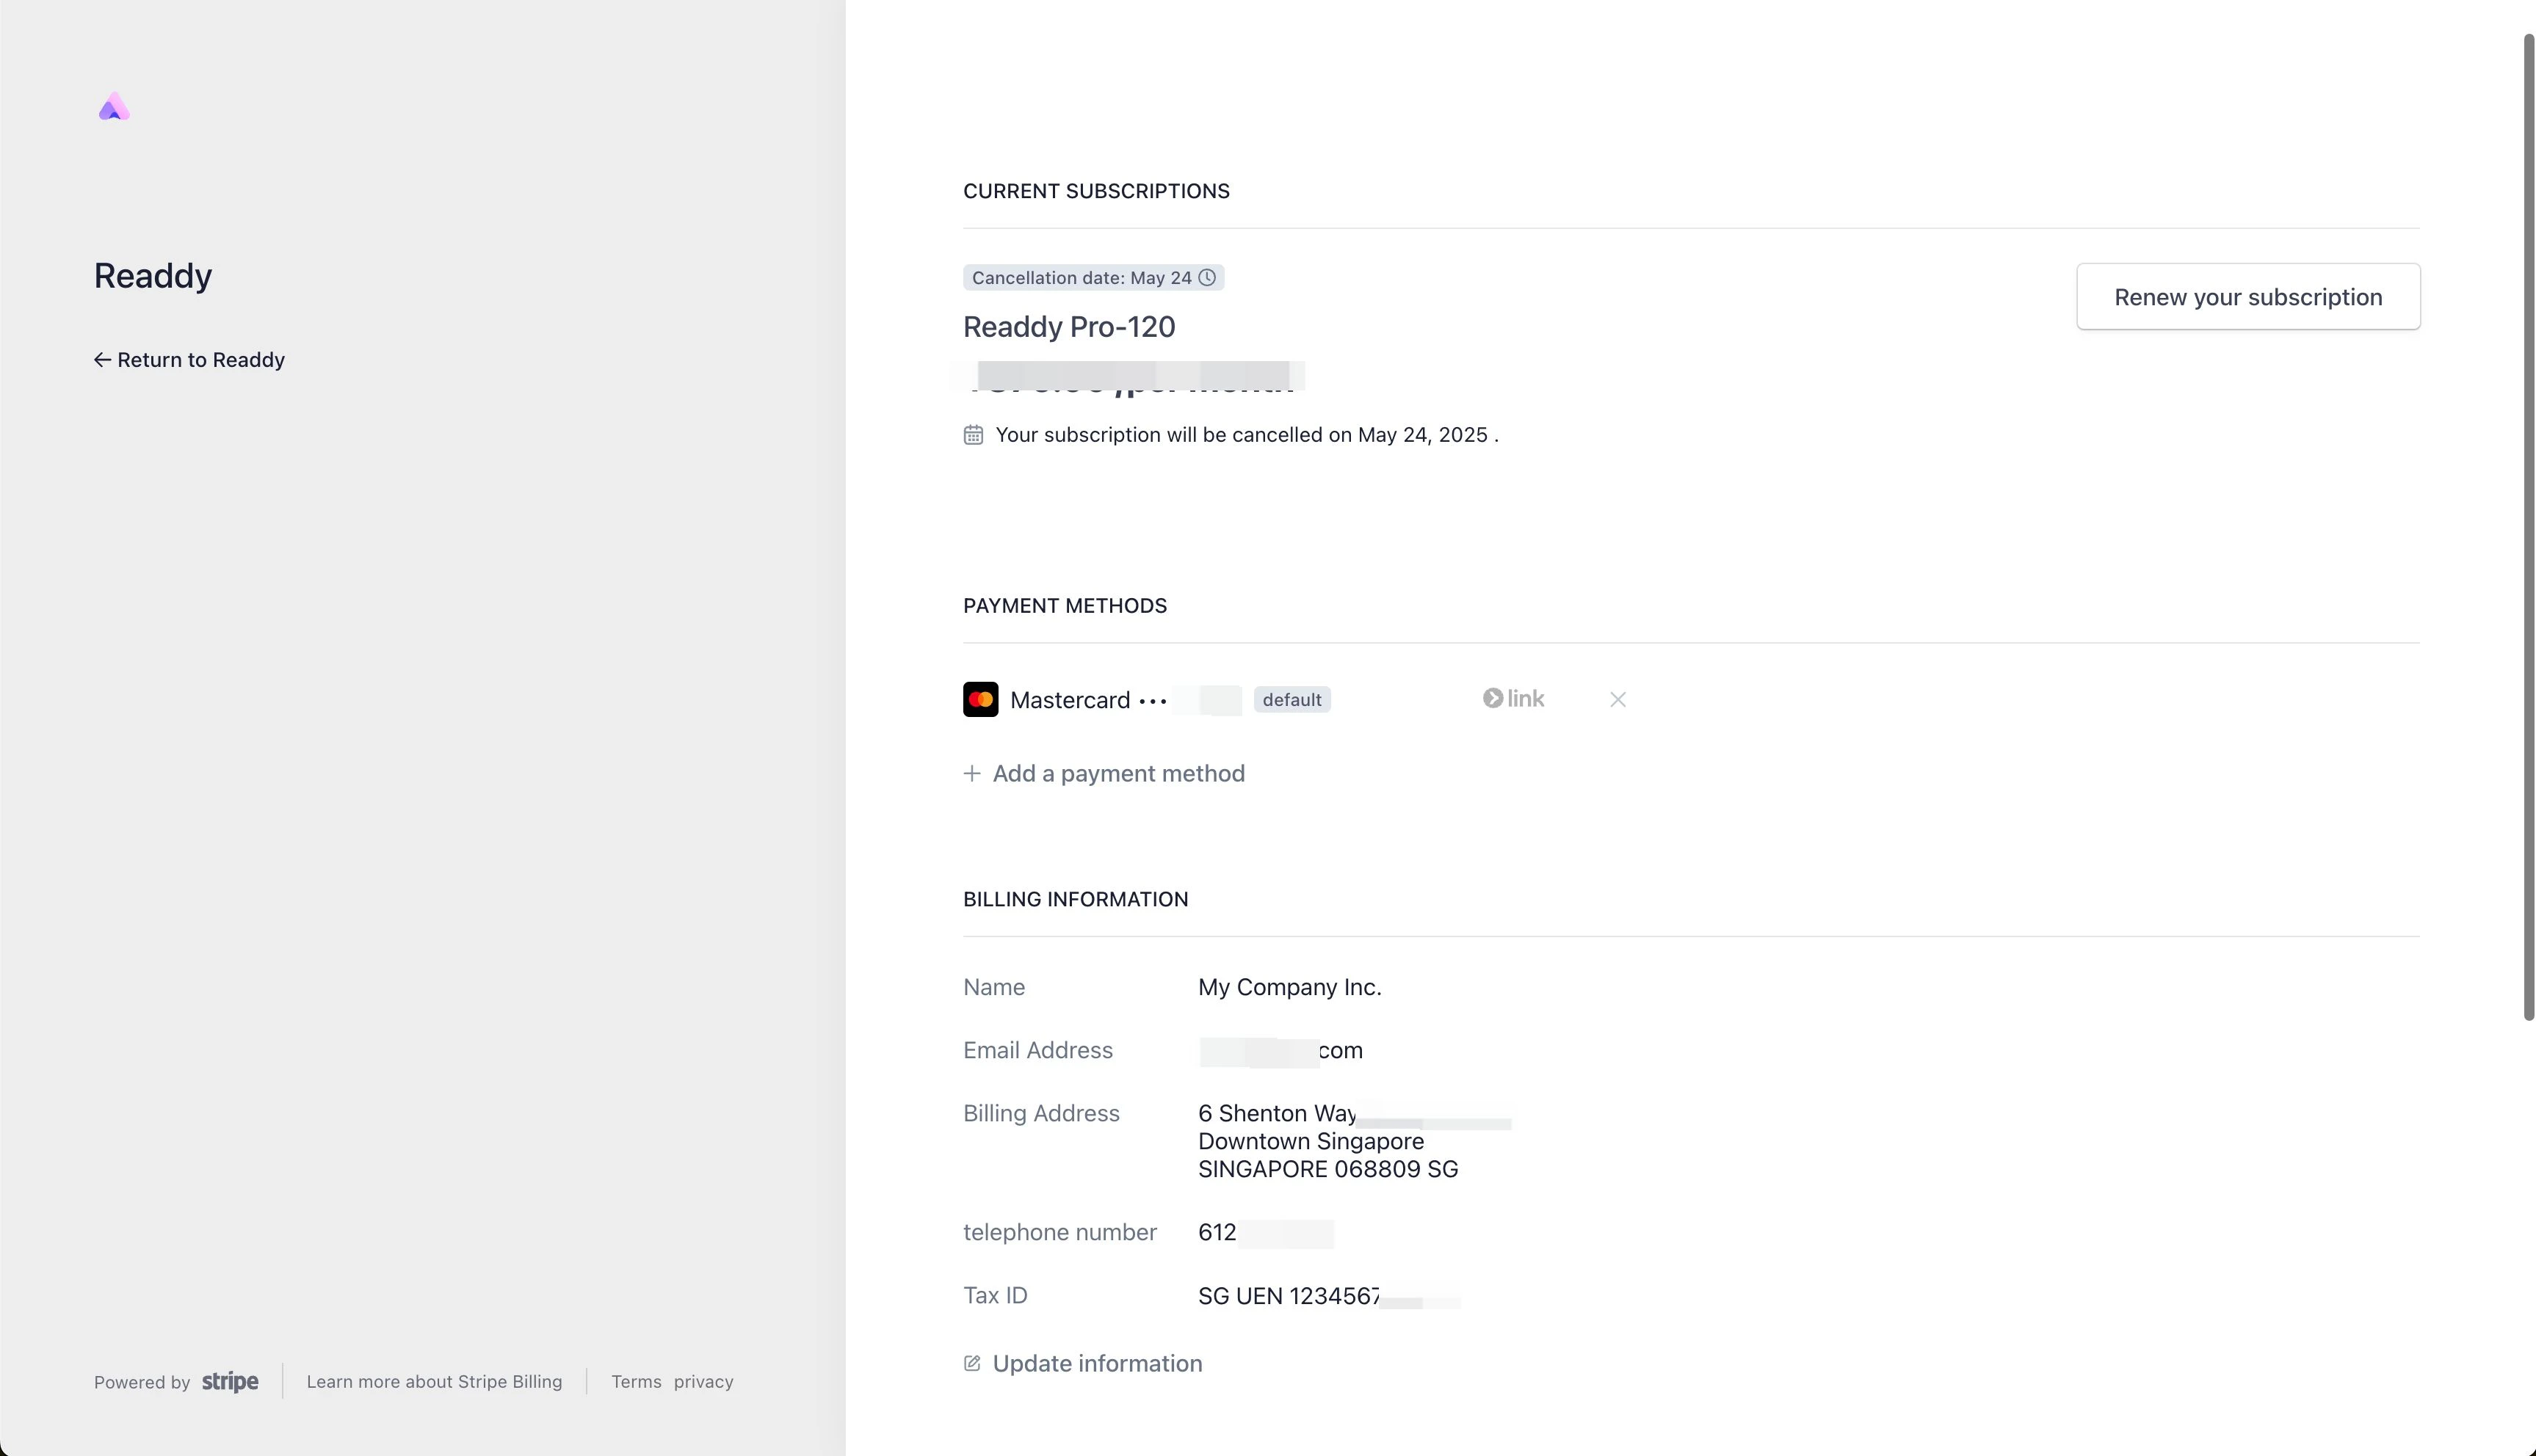Click the plus icon to add payment
Screen dimensions: 2536x1456
point(971,774)
